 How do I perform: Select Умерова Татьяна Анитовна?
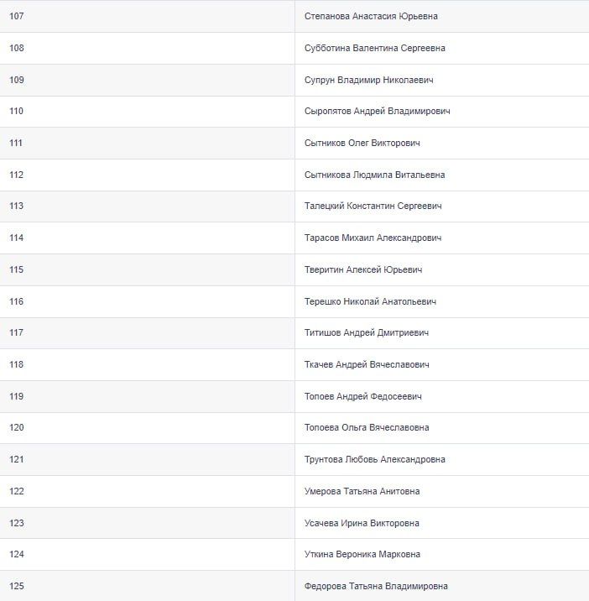click(x=362, y=491)
